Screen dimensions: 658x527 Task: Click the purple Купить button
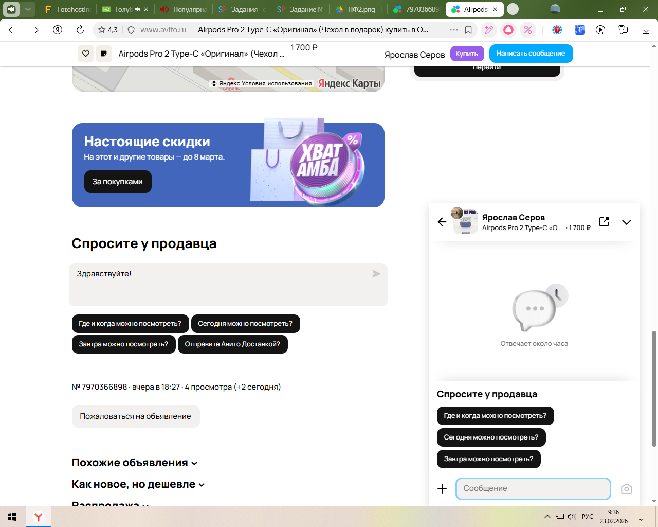[x=467, y=54]
